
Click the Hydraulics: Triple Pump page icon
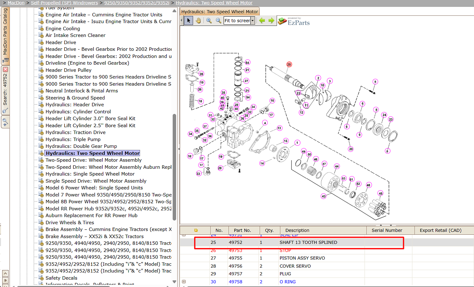[x=41, y=139]
